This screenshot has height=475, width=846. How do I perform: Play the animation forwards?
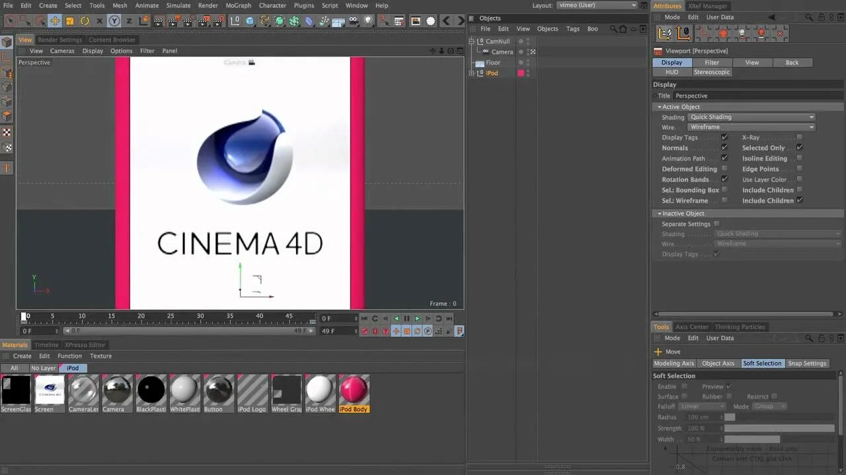(x=417, y=319)
